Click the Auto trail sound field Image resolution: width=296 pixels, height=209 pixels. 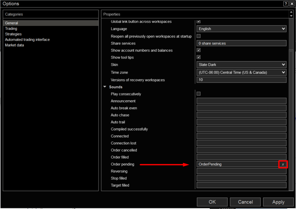point(241,122)
